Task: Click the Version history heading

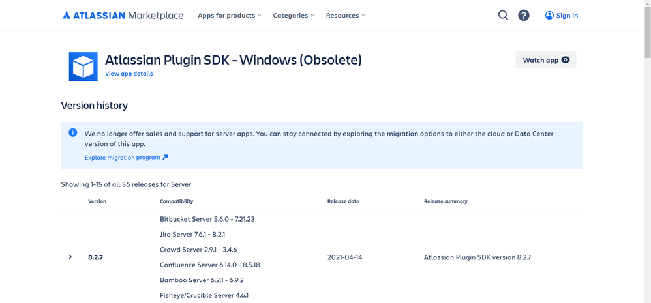Action: [94, 106]
